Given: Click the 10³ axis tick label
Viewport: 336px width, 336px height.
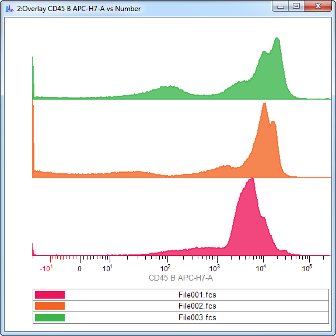Looking at the screenshot, I should (215, 268).
